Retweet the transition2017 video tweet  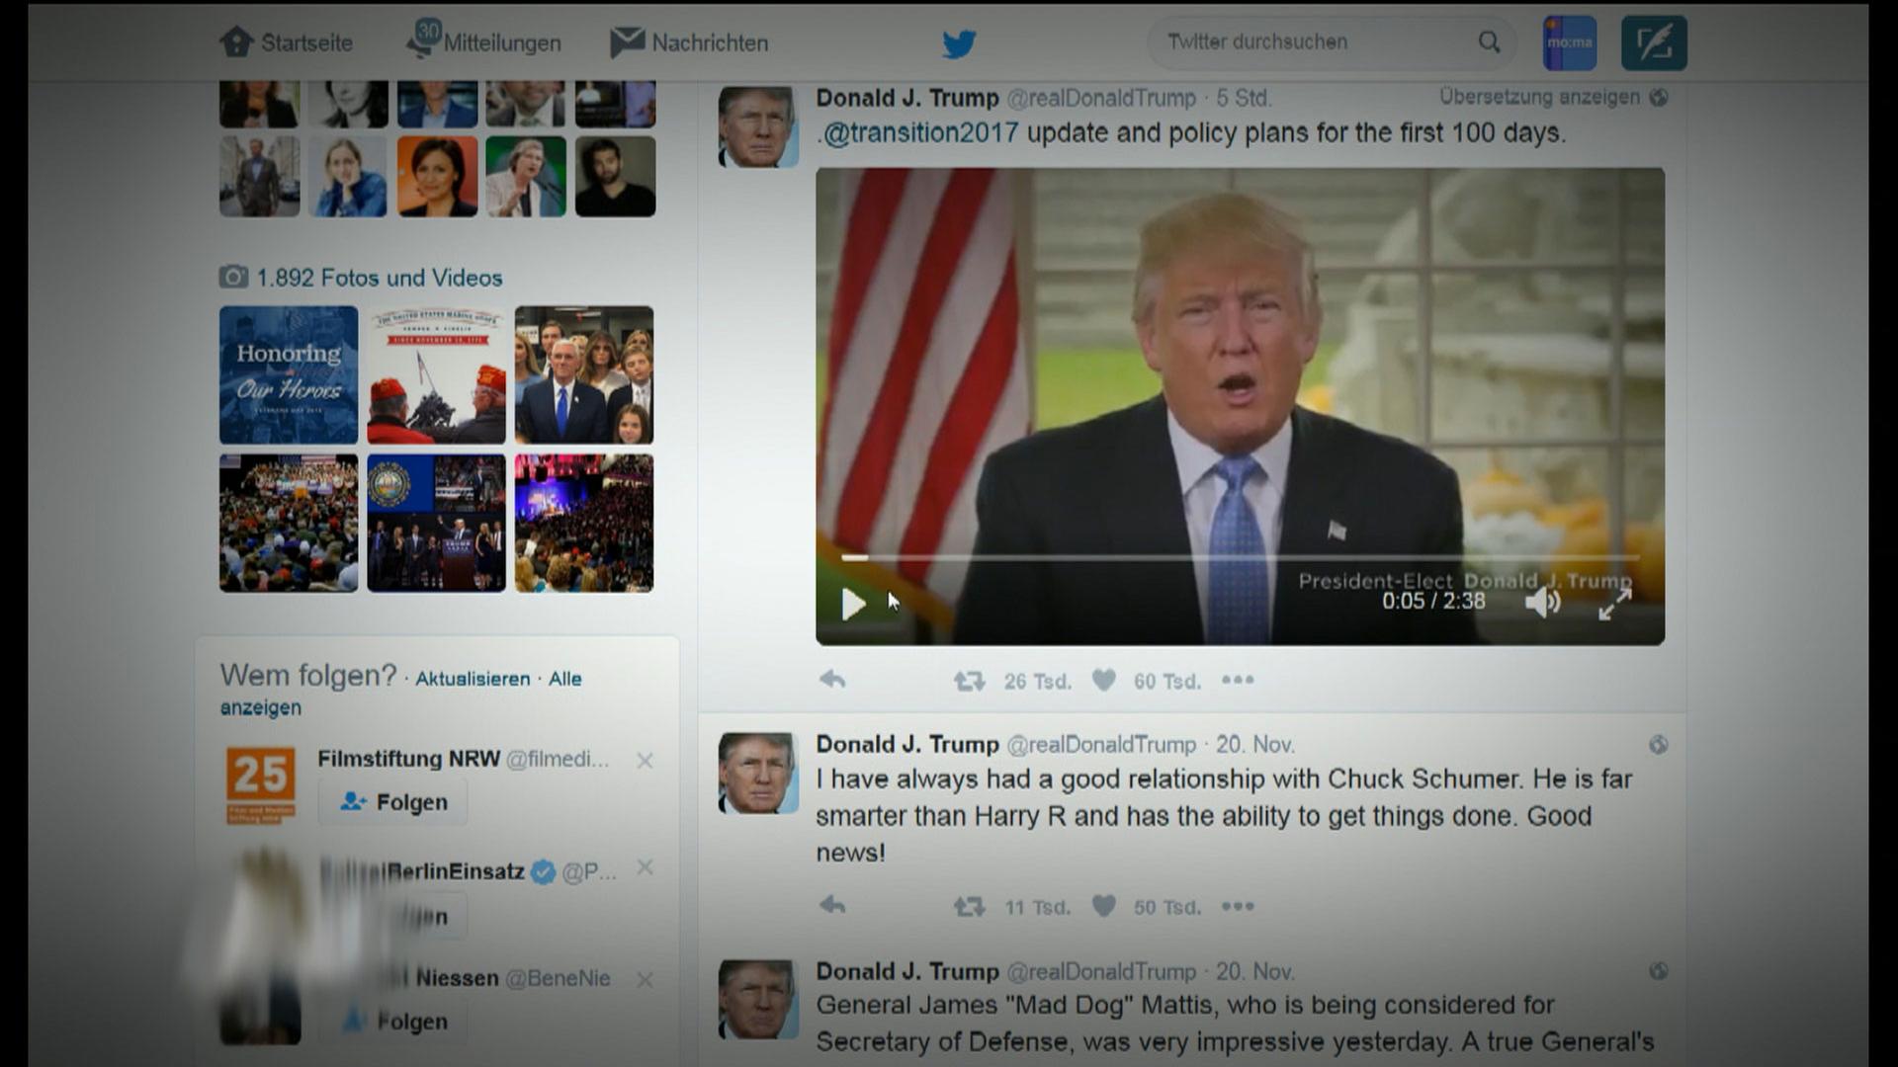(969, 681)
